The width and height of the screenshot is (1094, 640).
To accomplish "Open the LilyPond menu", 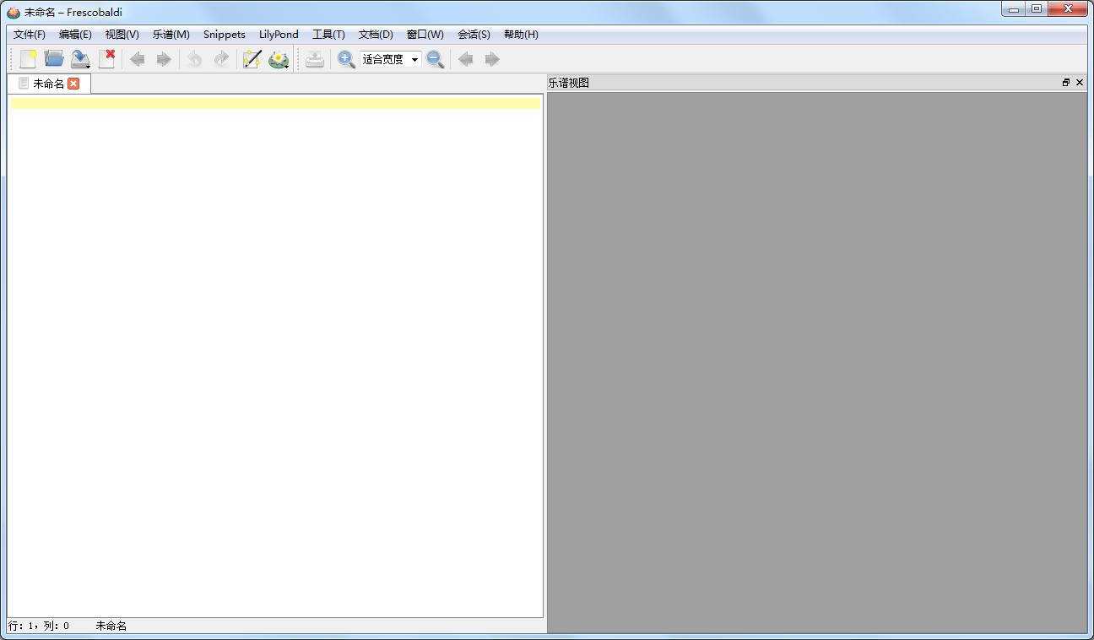I will pos(279,35).
